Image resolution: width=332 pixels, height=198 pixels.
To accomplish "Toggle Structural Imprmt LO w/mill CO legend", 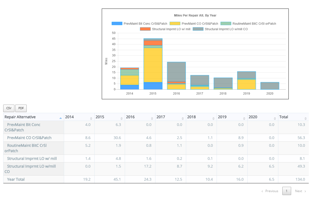I will click(x=198, y=29).
